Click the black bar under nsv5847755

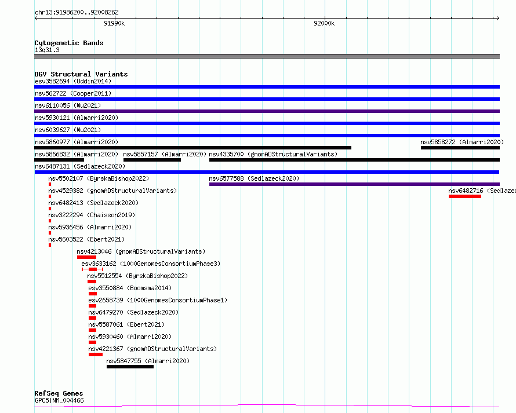click(130, 367)
